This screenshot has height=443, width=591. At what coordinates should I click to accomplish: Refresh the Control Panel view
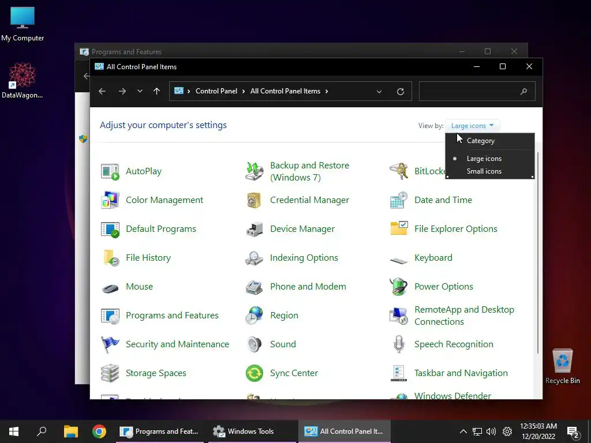[401, 92]
